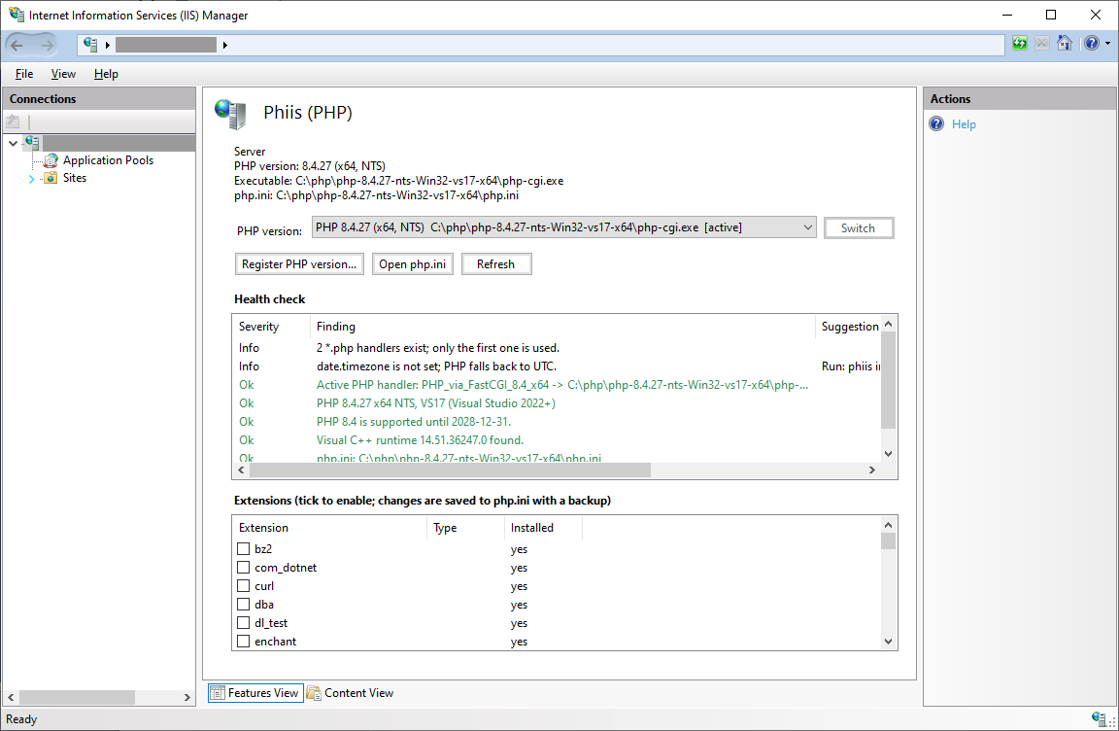The width and height of the screenshot is (1119, 731).
Task: Click the Extensions list scroll down arrow
Action: coord(888,641)
